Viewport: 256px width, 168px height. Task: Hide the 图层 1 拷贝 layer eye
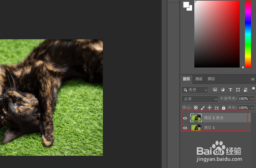click(x=185, y=118)
